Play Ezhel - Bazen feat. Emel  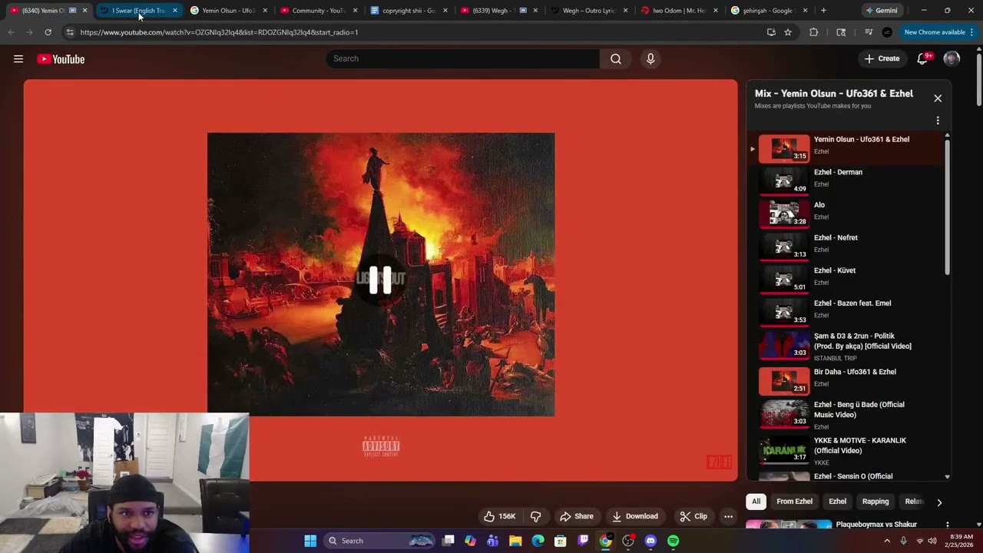(x=845, y=312)
